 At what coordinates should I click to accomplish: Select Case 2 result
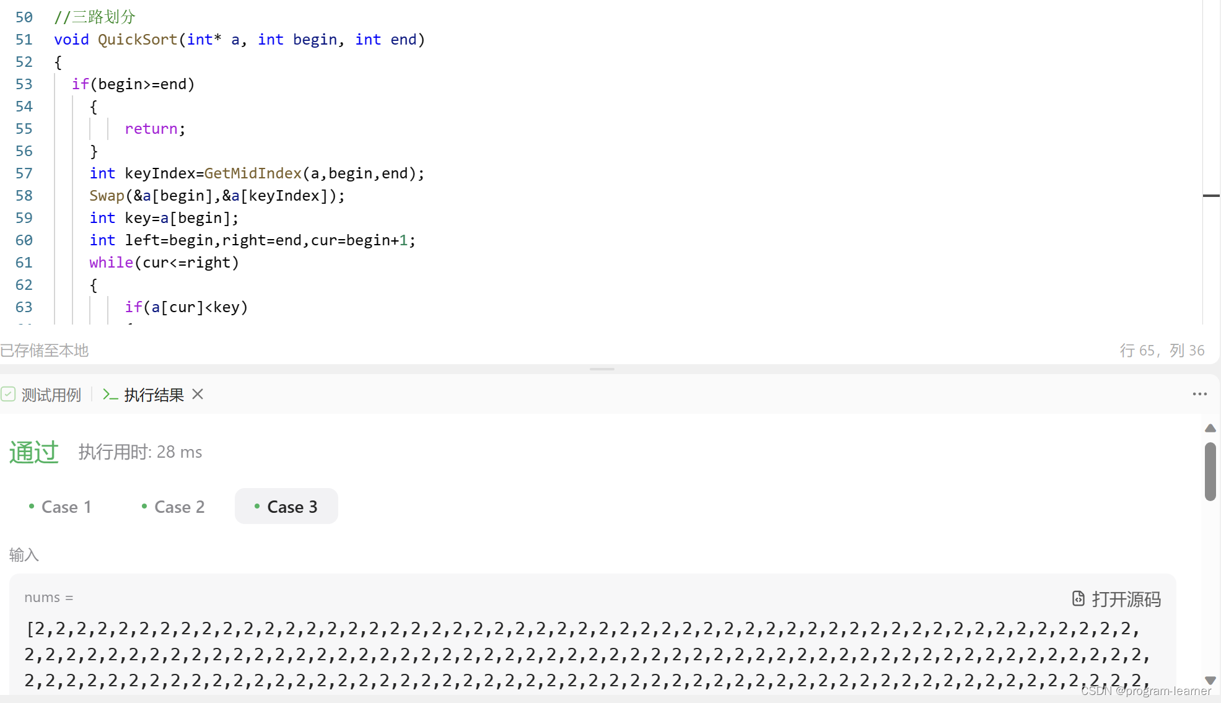click(x=173, y=507)
